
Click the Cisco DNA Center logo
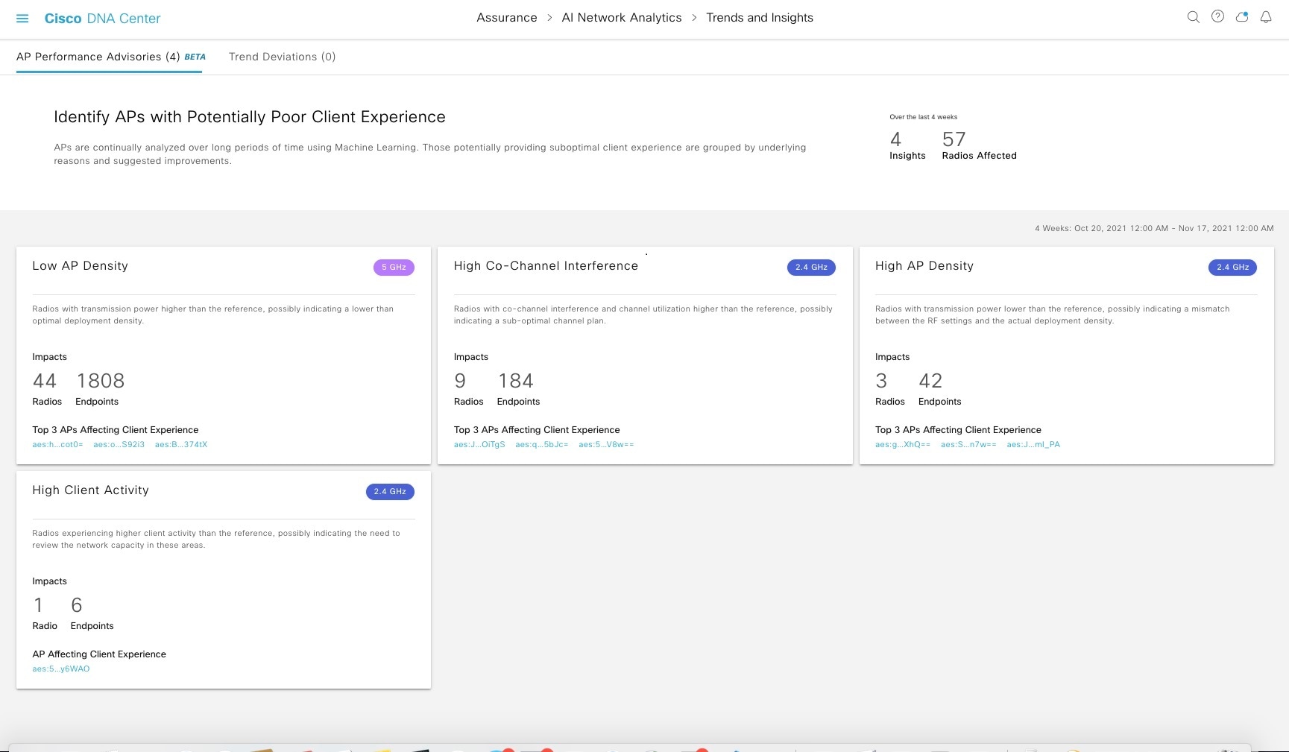click(x=102, y=18)
